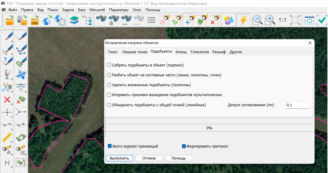The height and width of the screenshot is (173, 328).
Task: Toggle 'Формировать протокол' checkbox
Action: click(x=184, y=146)
